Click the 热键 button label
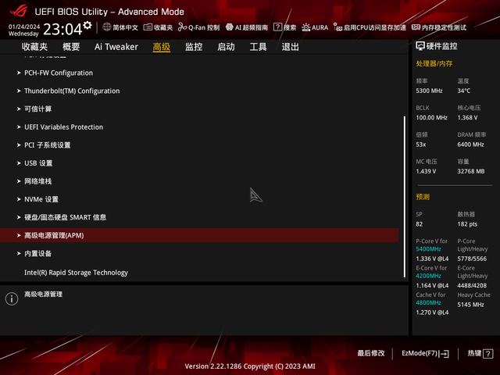This screenshot has height=375, width=500. coord(474,353)
